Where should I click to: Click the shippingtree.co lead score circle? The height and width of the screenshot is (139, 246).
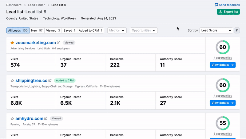click(x=223, y=85)
